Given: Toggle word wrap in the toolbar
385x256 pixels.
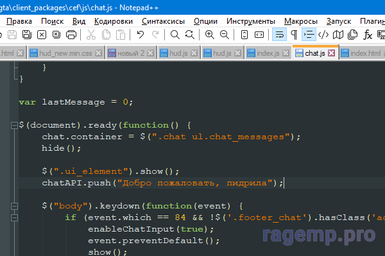Looking at the screenshot, I should pyautogui.click(x=279, y=35).
